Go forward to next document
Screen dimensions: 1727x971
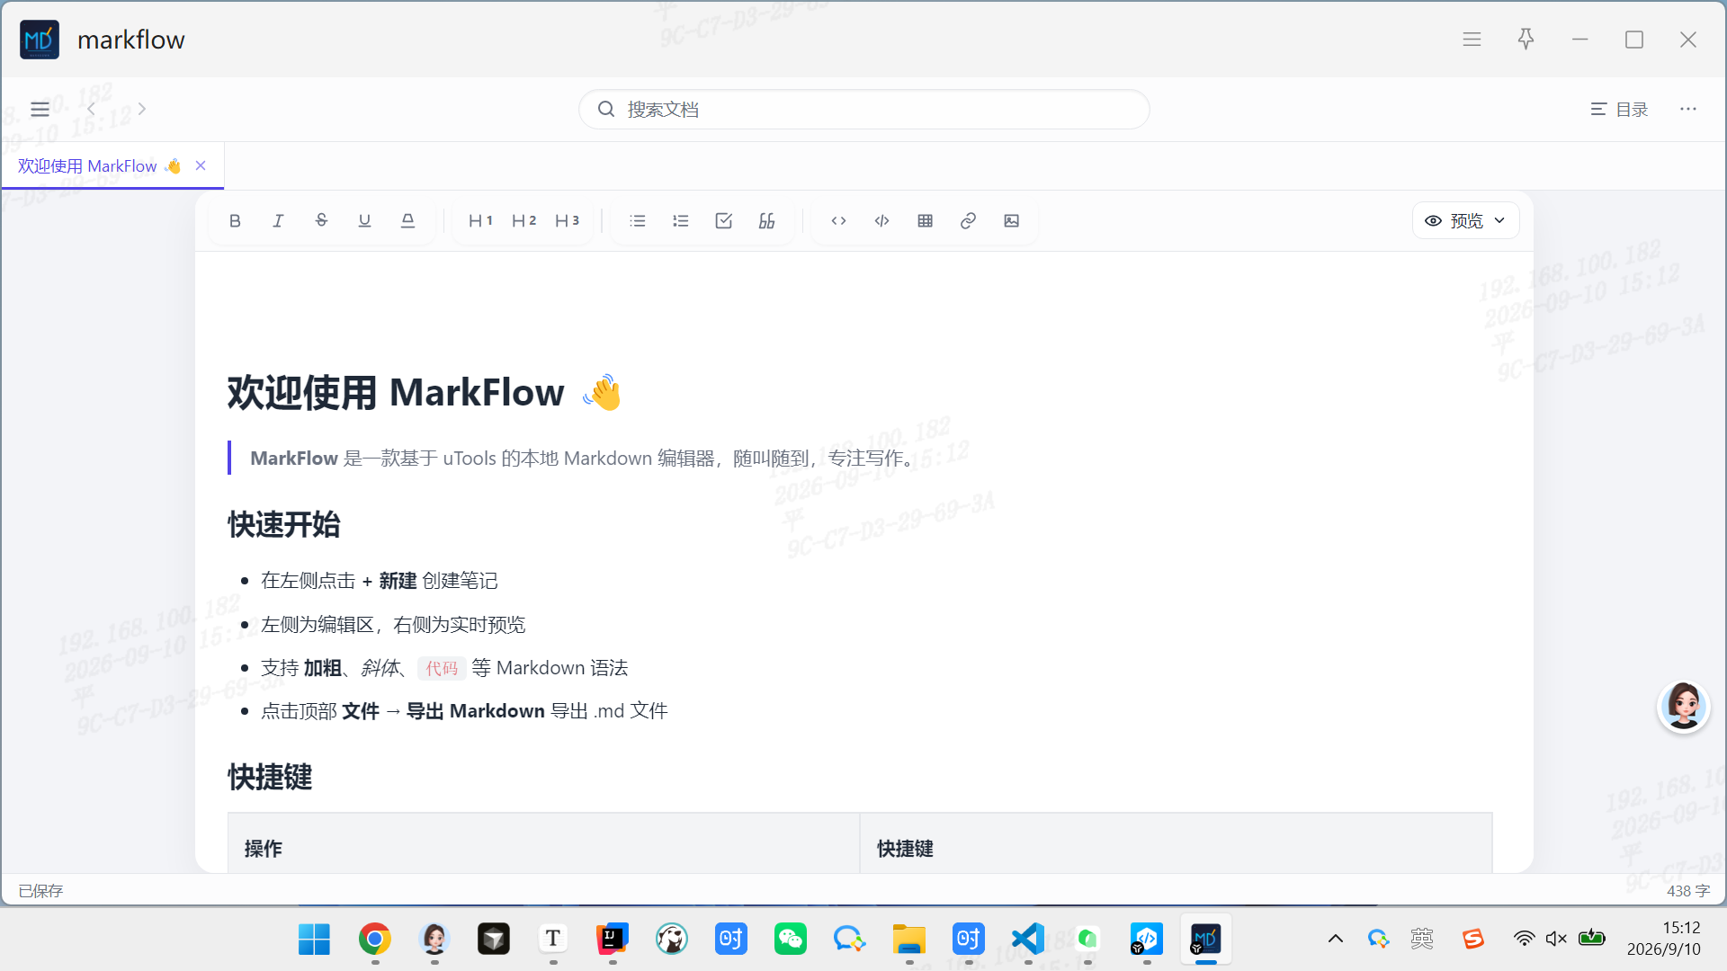(141, 110)
